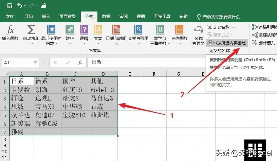The image size is (277, 161).
Task: Click cell containing 菲斯塔
Action: tap(103, 115)
